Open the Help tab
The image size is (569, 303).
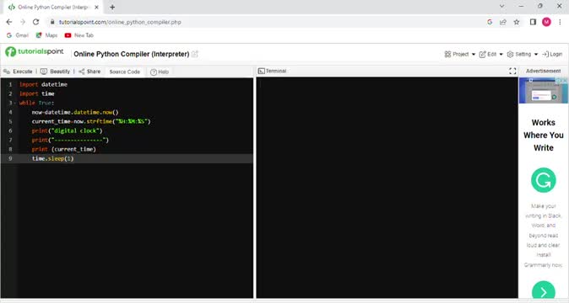pos(160,72)
